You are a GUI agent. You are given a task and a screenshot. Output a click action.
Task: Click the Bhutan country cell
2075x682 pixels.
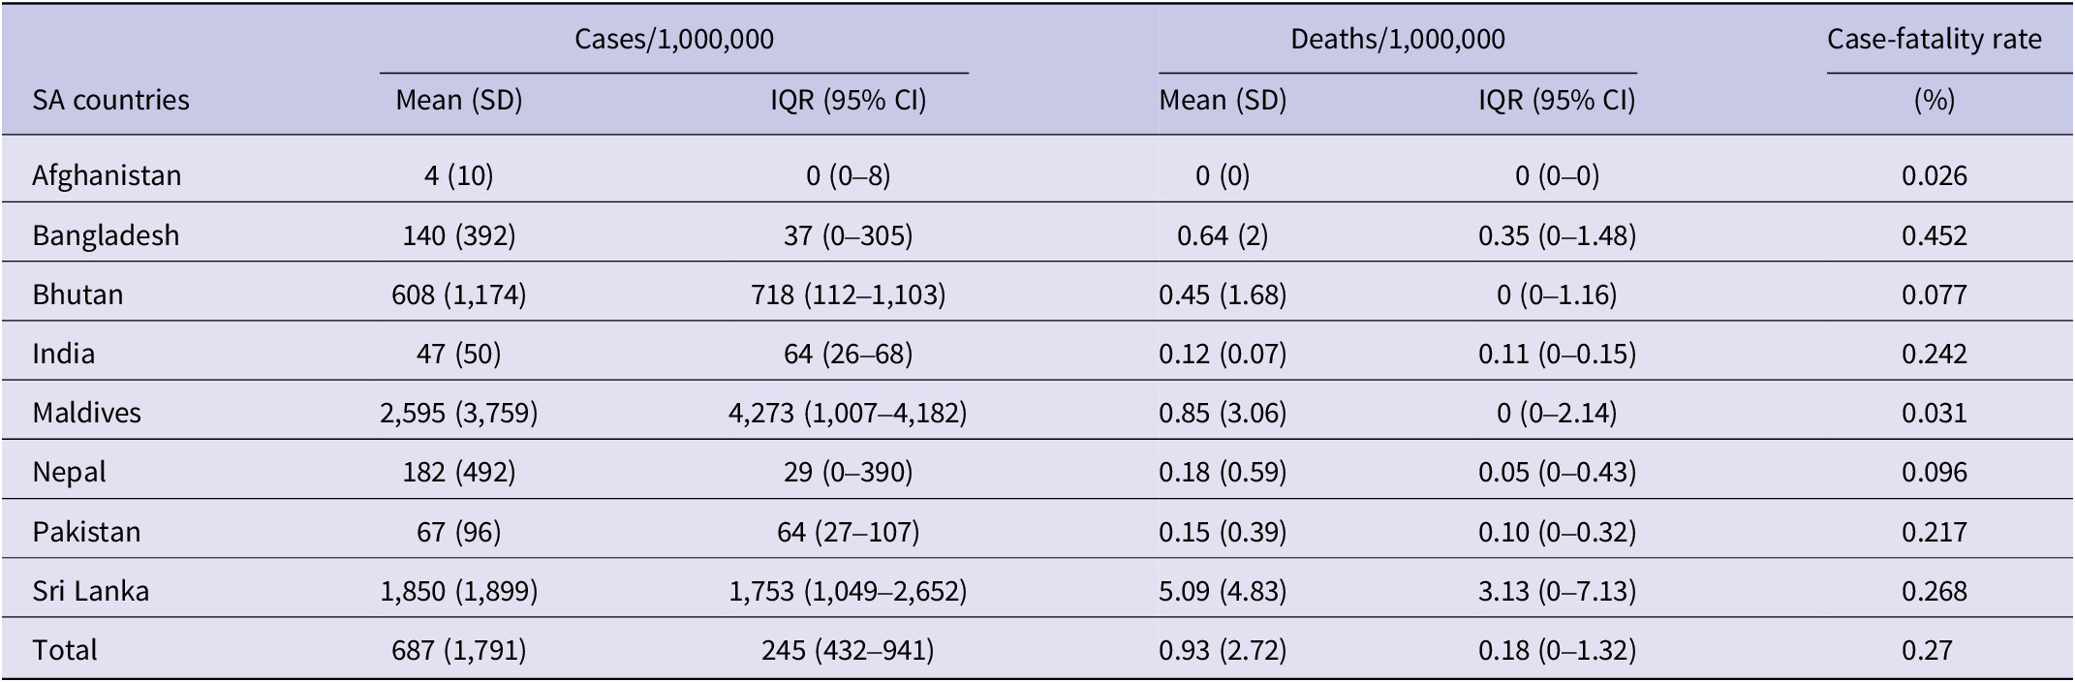(x=77, y=294)
